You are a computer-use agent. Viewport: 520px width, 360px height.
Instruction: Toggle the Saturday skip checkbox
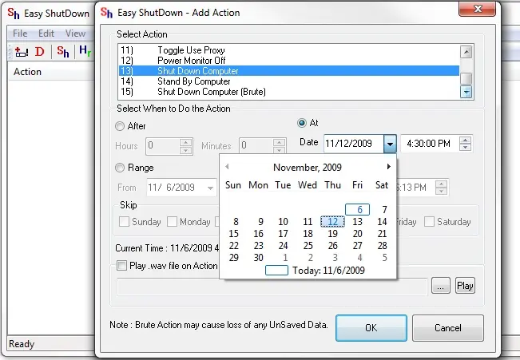coord(430,222)
